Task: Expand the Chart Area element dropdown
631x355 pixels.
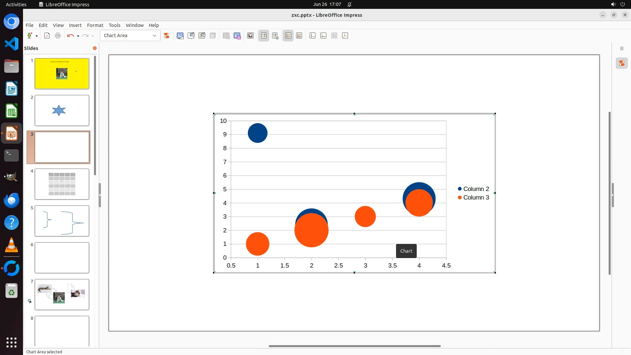Action: (154, 35)
